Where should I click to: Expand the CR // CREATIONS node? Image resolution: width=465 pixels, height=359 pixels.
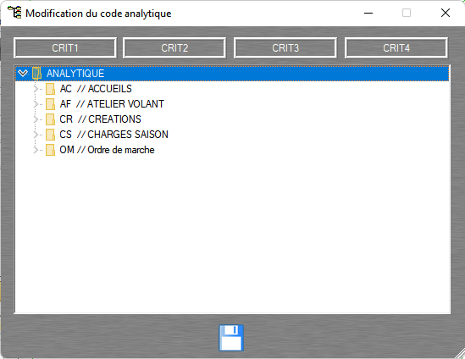pyautogui.click(x=36, y=119)
